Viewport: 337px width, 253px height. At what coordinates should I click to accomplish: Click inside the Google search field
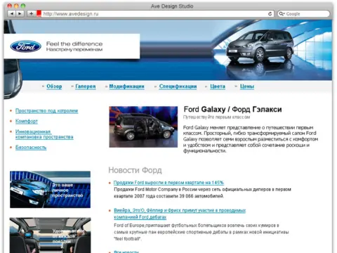click(303, 14)
